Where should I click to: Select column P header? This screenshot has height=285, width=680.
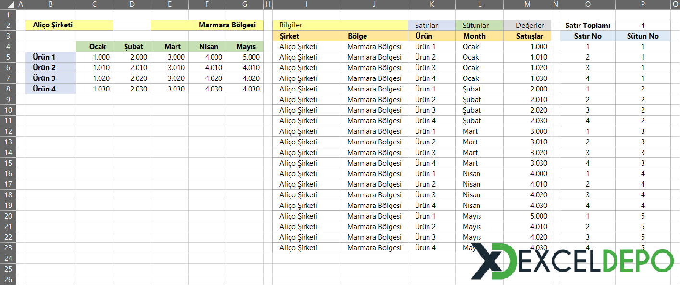coord(643,4)
